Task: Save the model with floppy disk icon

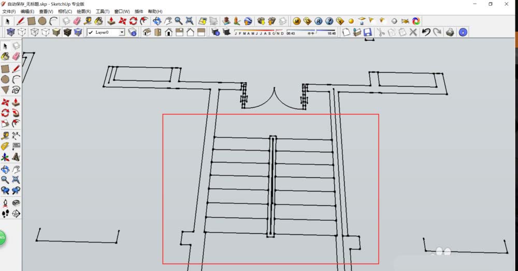Action: (x=368, y=32)
